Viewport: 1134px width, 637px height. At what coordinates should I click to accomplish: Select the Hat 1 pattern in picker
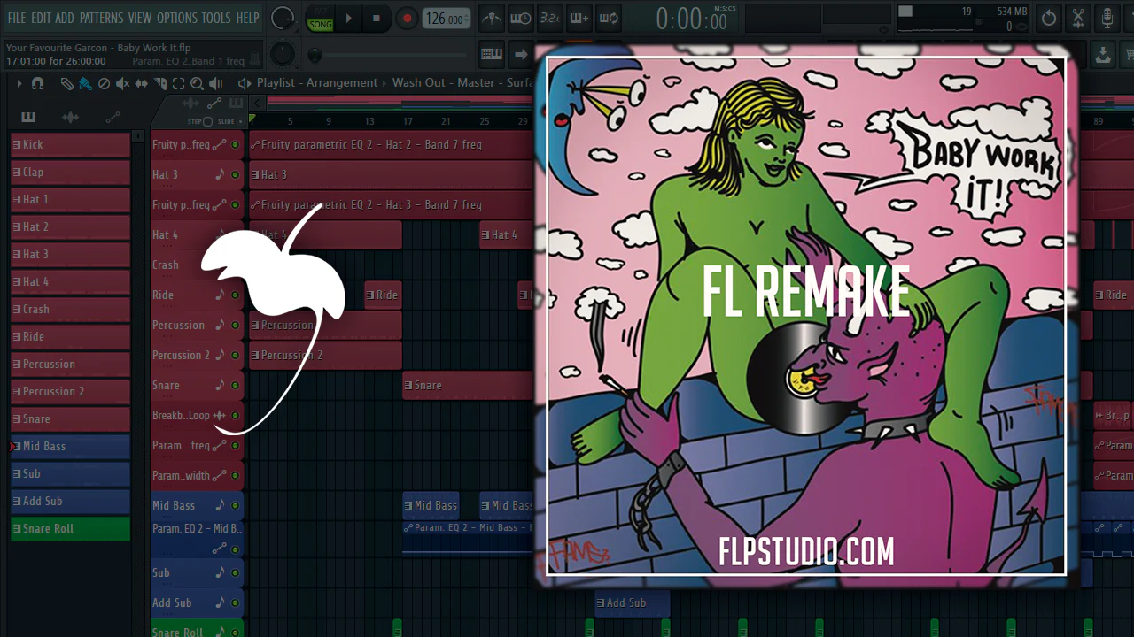[70, 200]
